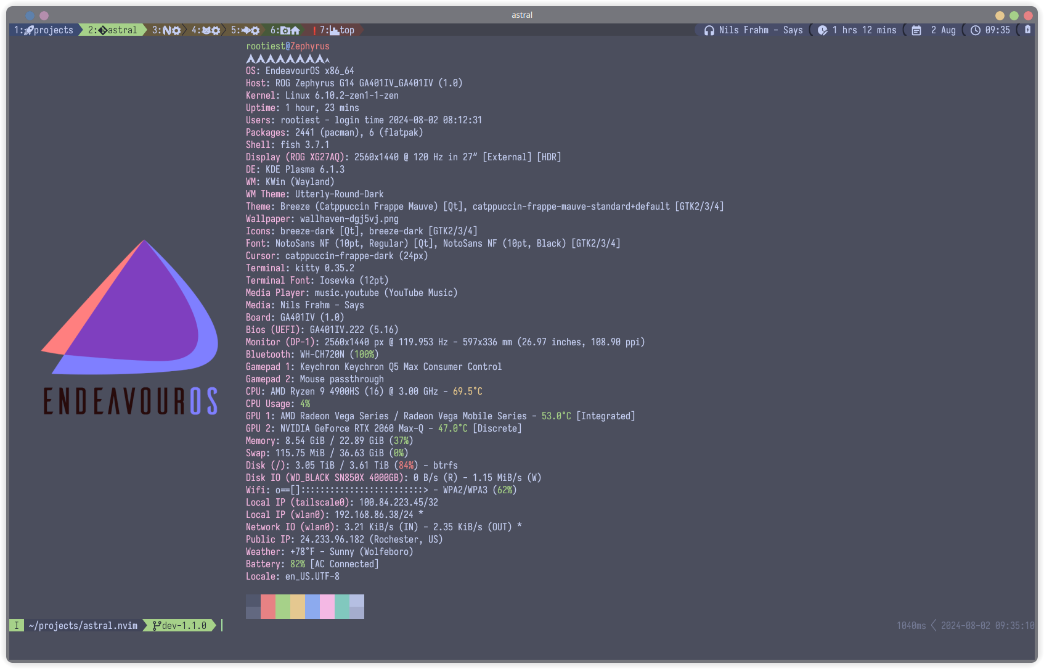Click the 1040ms command duration
The image size is (1044, 669).
tap(911, 625)
